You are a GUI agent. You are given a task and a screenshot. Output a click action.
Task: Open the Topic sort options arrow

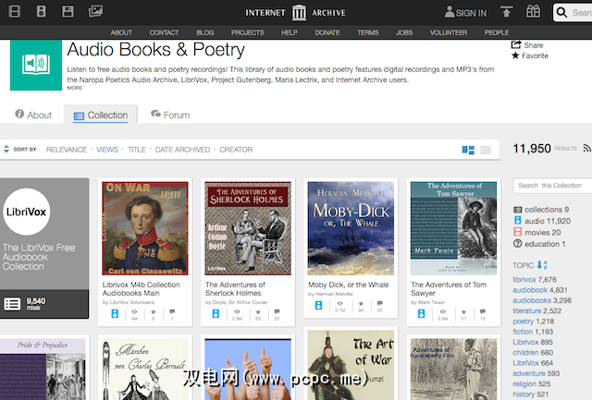click(543, 265)
